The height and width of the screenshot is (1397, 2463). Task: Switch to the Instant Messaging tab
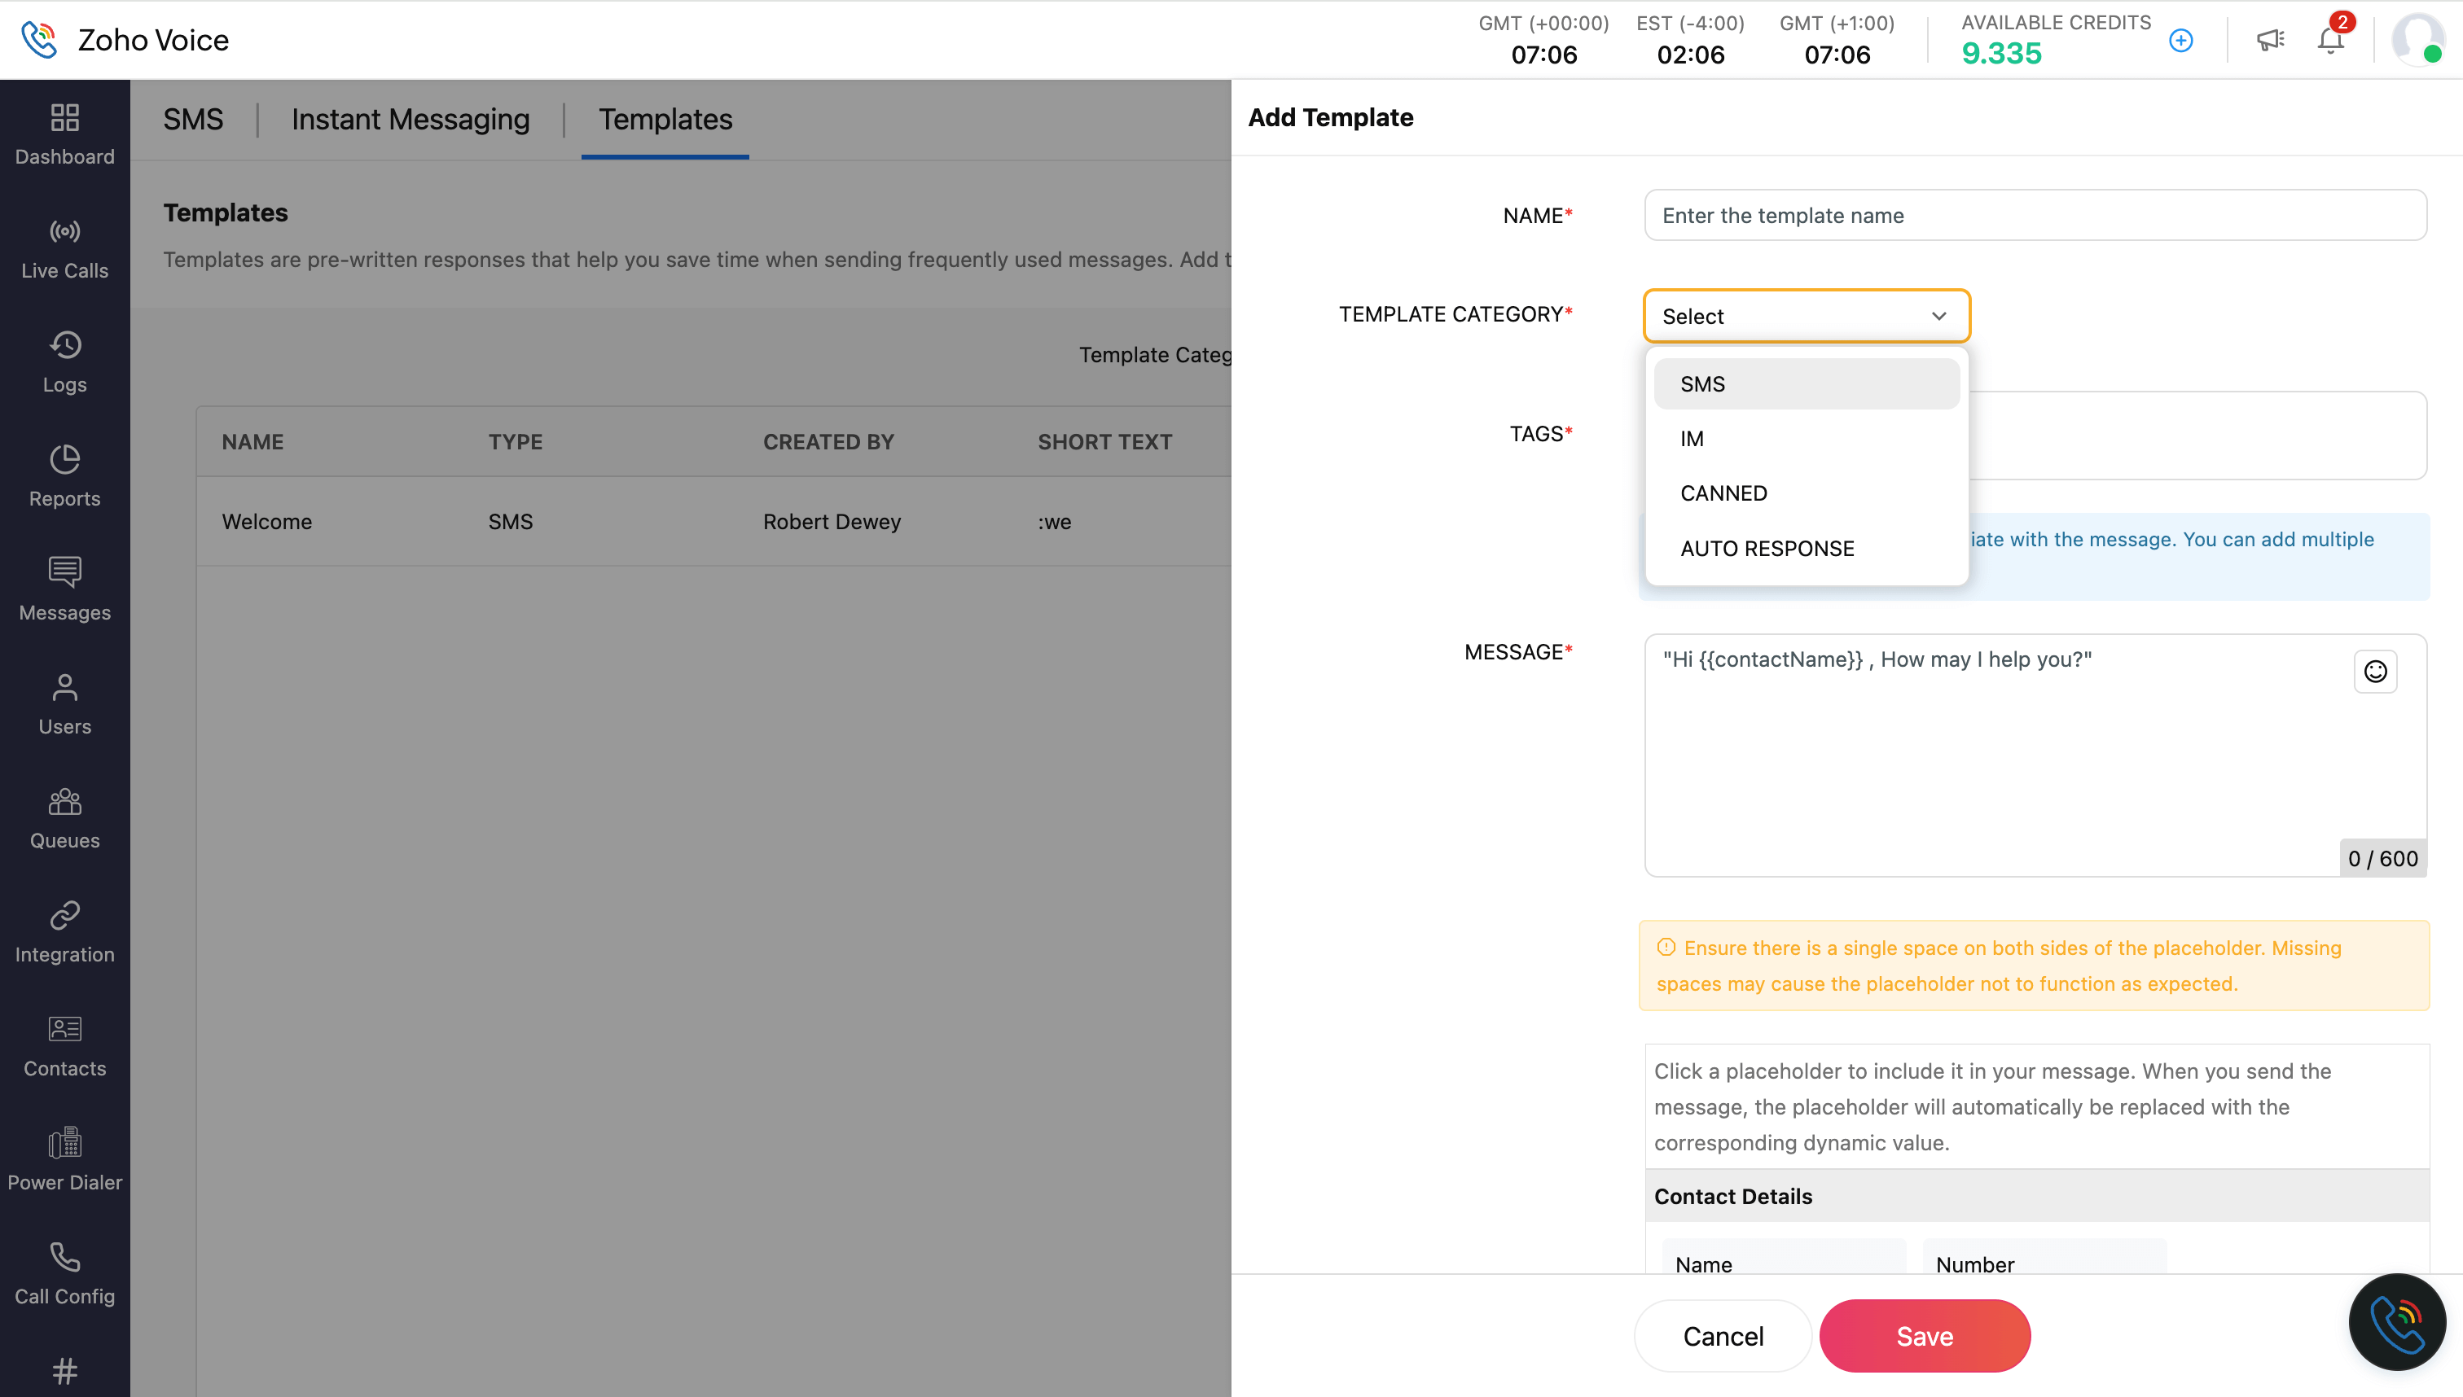(x=410, y=119)
